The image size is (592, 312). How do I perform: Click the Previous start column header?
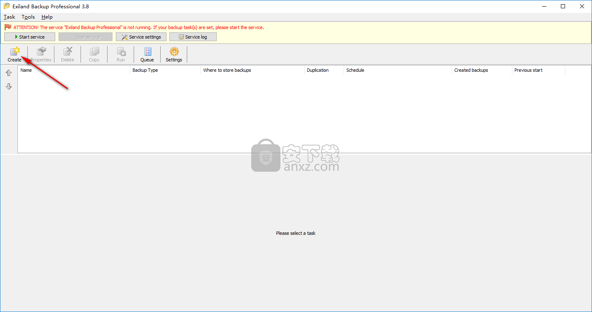pos(538,70)
